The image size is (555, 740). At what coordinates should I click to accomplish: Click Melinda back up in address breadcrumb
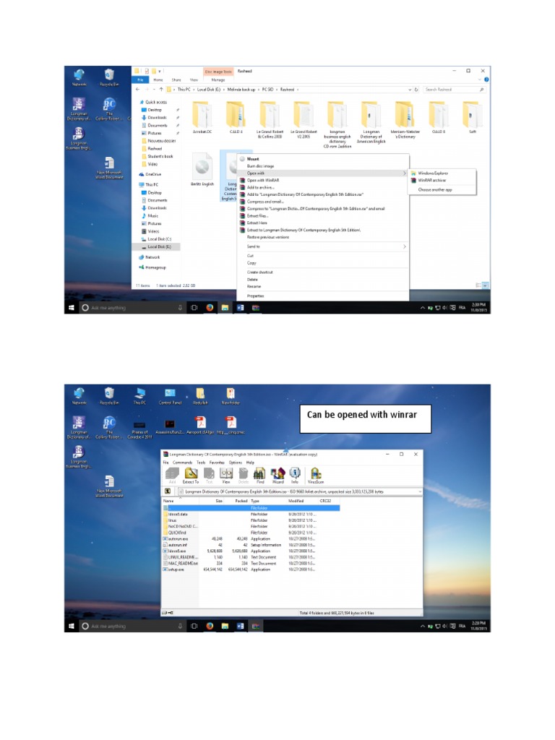pyautogui.click(x=241, y=89)
